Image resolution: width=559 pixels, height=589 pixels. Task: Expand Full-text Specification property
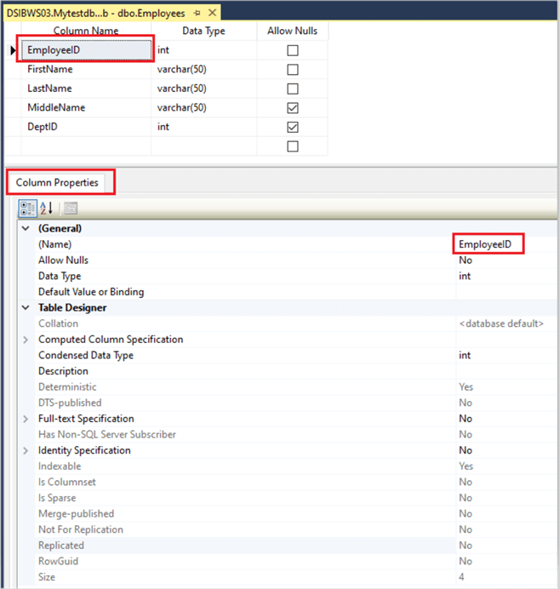(x=25, y=419)
